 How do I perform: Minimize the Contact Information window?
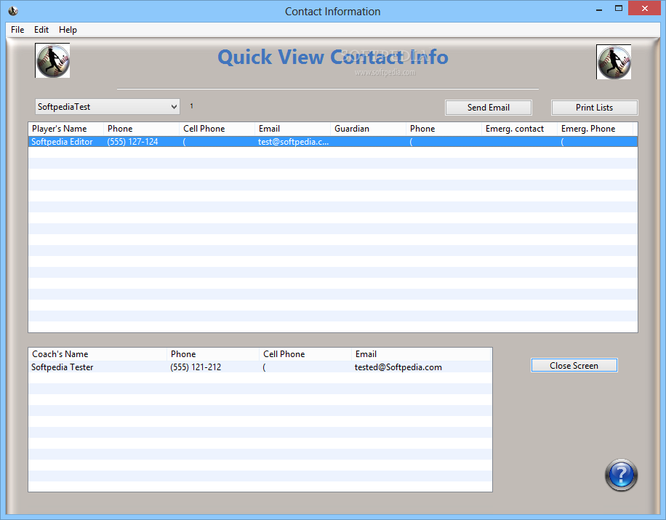pos(599,9)
